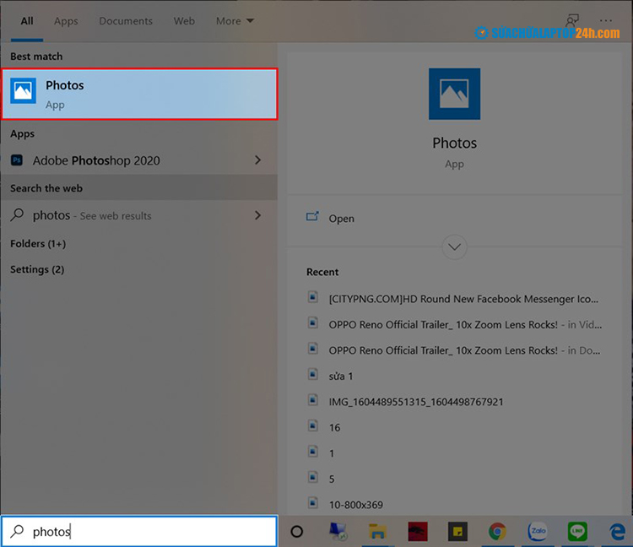Click the 'Photos' title in preview pane
633x547 pixels.
pyautogui.click(x=454, y=143)
